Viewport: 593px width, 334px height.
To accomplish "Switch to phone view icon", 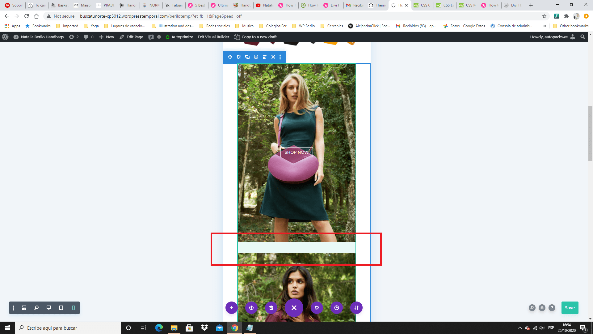I will click(74, 308).
